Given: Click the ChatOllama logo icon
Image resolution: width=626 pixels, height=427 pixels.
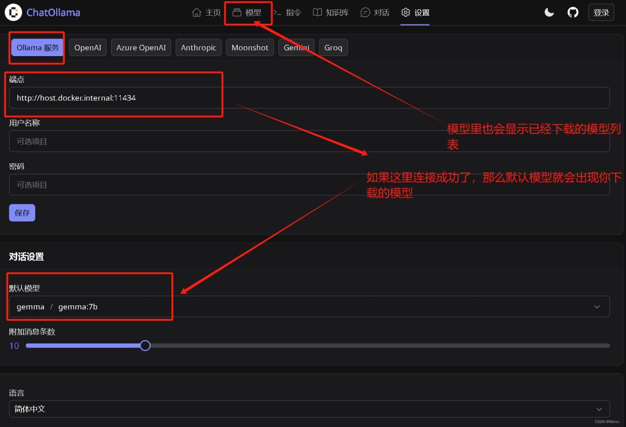Looking at the screenshot, I should coord(14,13).
